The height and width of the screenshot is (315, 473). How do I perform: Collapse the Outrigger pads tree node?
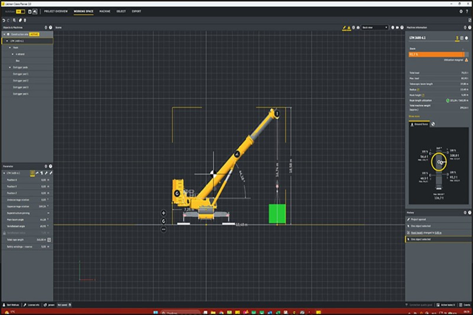point(10,67)
